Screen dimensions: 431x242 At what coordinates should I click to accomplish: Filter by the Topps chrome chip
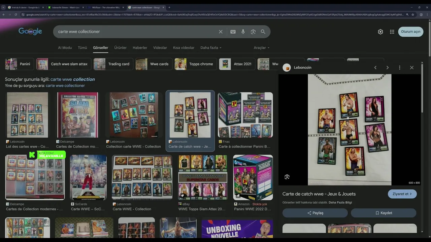coord(196,64)
